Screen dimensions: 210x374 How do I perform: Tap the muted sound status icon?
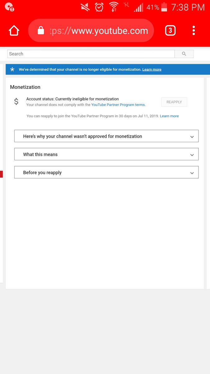point(85,7)
